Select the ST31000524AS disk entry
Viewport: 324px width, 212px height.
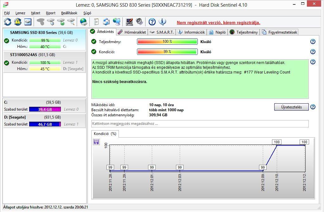pos(44,62)
